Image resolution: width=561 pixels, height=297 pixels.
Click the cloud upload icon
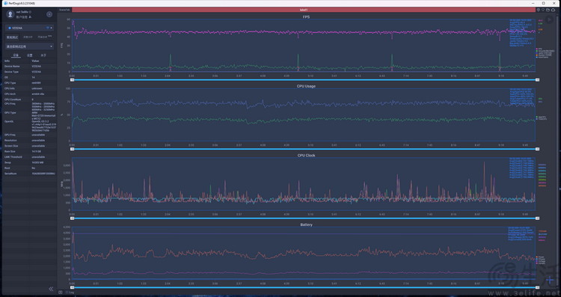click(x=553, y=10)
